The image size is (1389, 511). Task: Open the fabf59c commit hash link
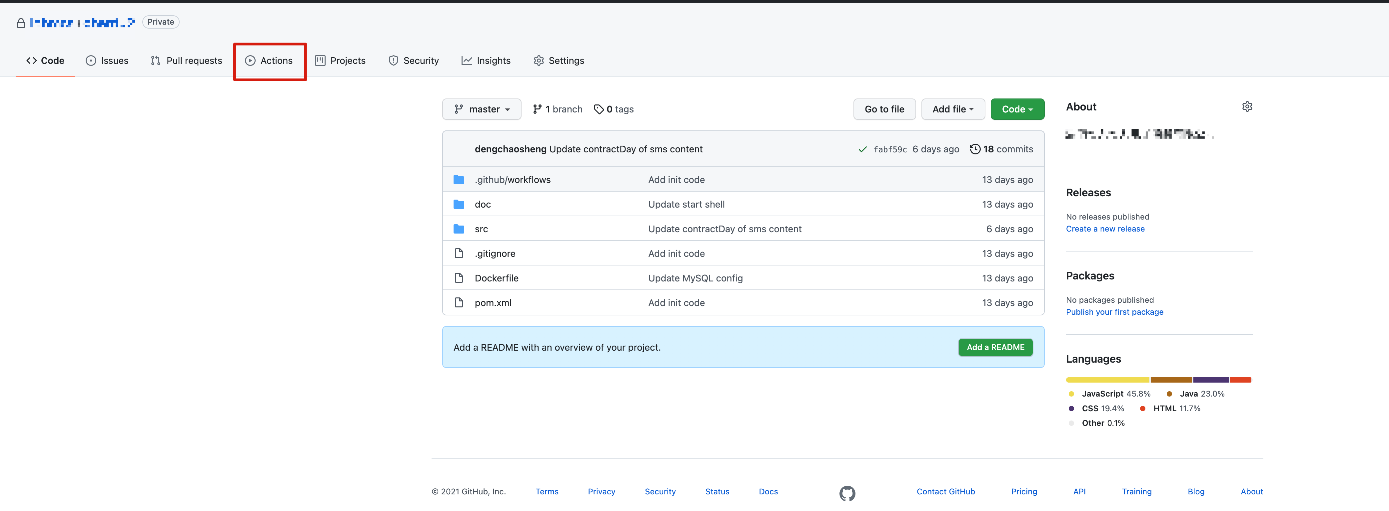click(x=890, y=150)
